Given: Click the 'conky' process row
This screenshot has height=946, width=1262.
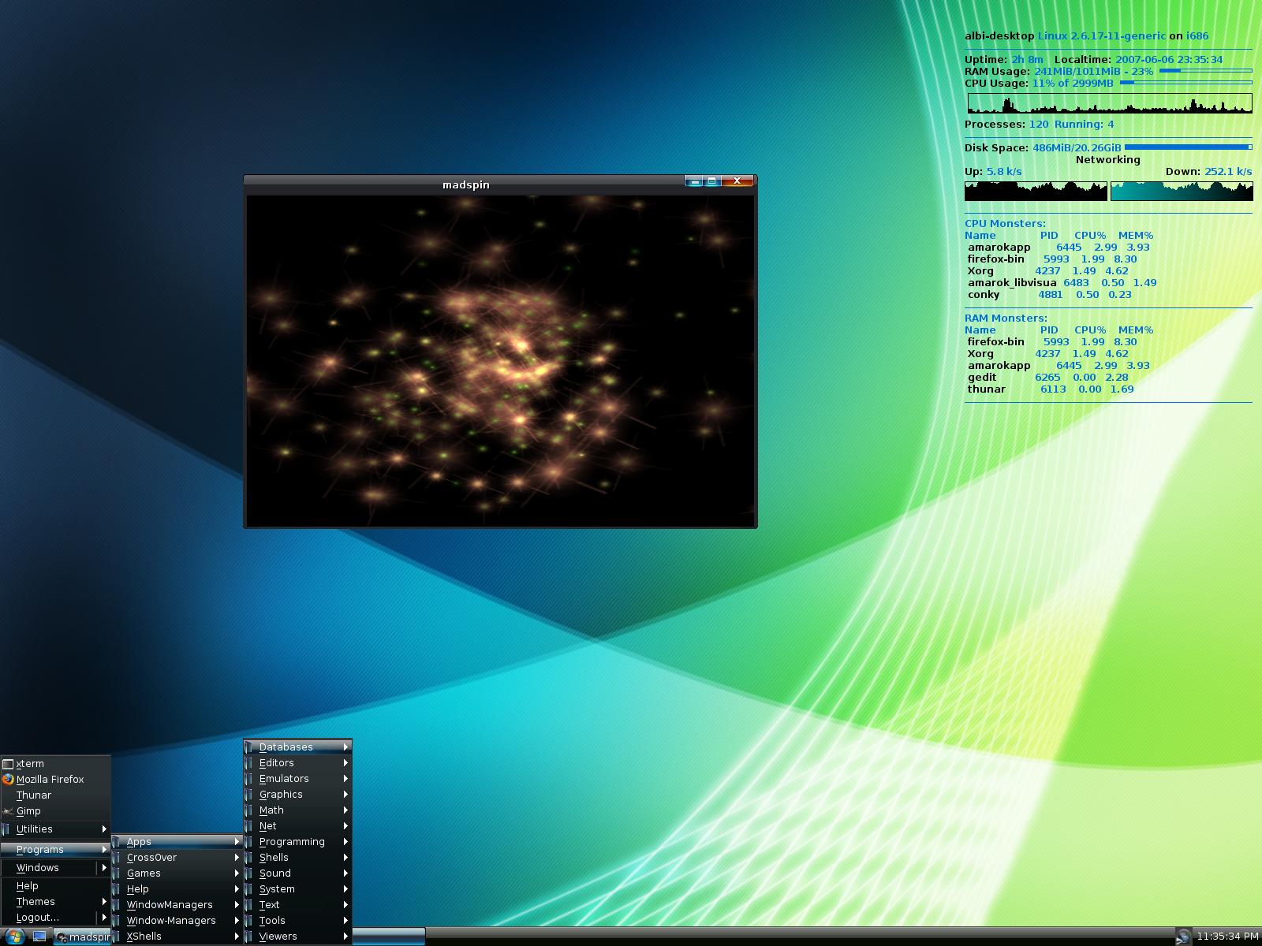Looking at the screenshot, I should click(1049, 294).
